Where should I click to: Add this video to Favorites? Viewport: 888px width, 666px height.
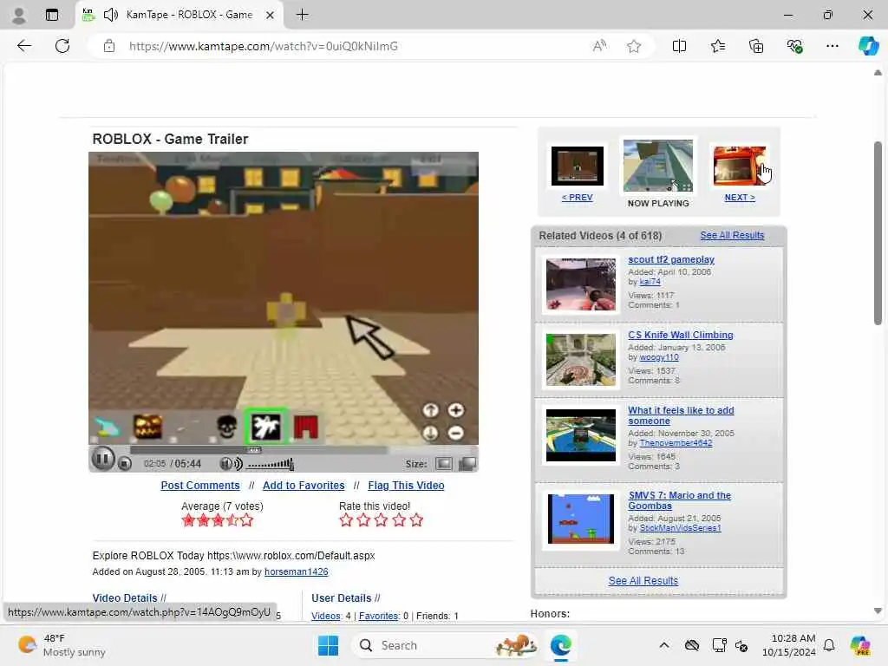point(304,486)
